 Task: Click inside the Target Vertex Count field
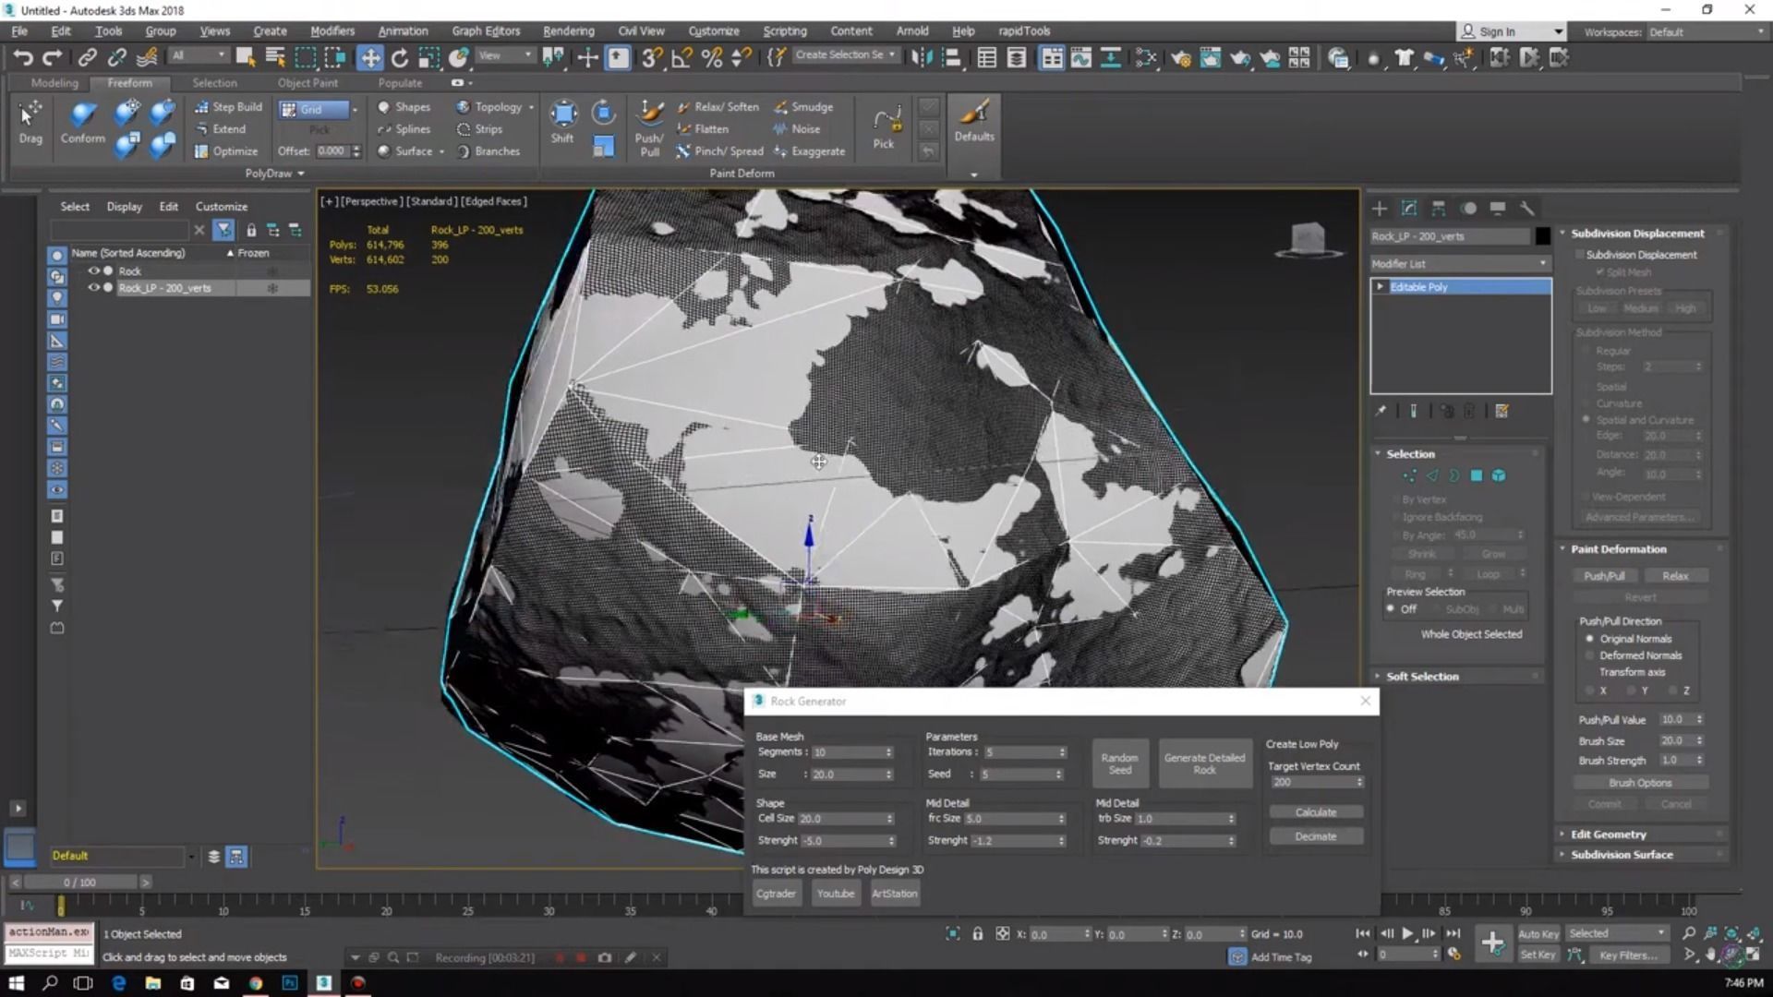coord(1309,782)
